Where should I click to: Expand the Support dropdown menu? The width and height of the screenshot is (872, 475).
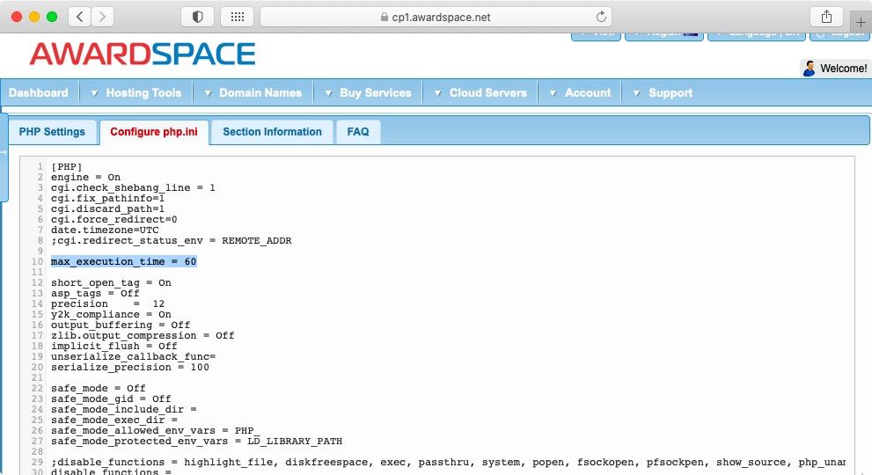(663, 93)
